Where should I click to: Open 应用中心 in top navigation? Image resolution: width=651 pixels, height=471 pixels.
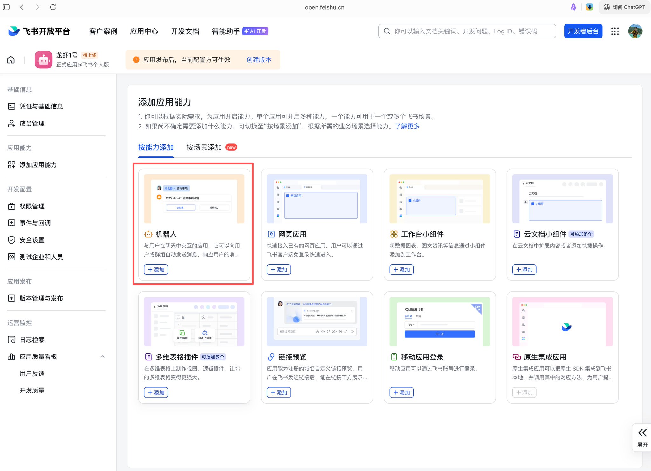(144, 31)
